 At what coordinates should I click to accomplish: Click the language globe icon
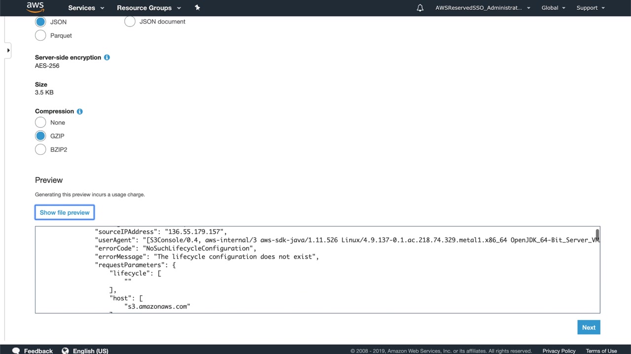pyautogui.click(x=65, y=351)
